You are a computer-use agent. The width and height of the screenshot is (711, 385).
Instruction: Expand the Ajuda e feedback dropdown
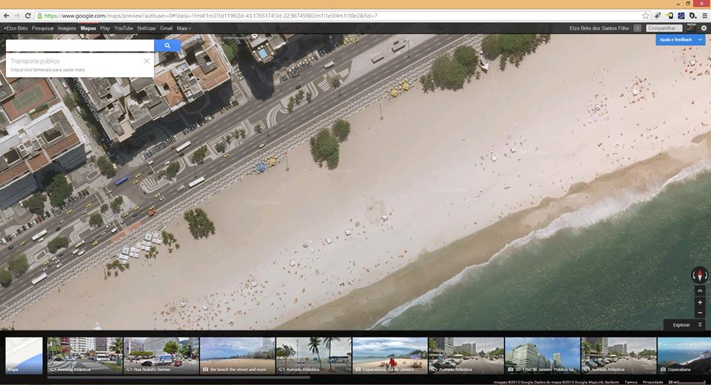(x=701, y=40)
